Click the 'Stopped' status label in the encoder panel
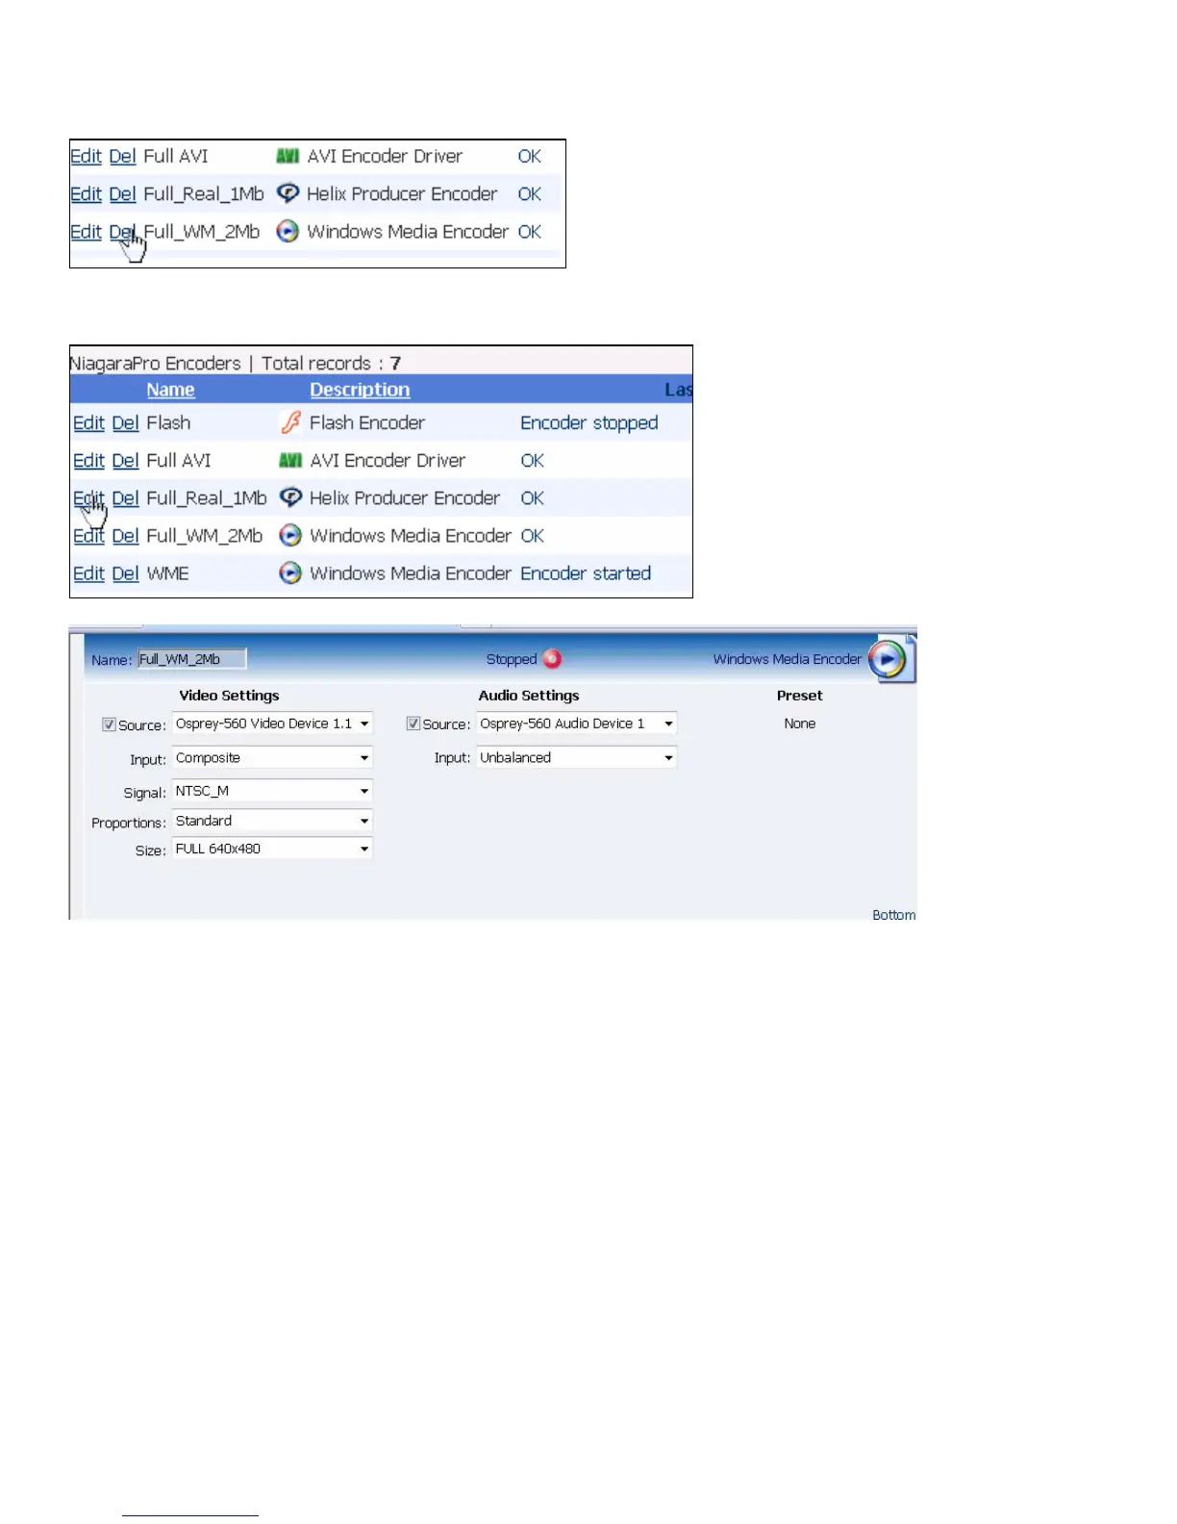Image resolution: width=1177 pixels, height=1524 pixels. pyautogui.click(x=512, y=659)
